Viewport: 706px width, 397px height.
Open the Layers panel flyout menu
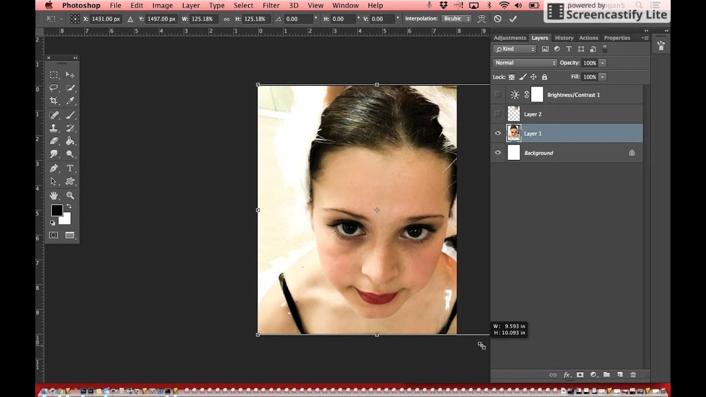pos(645,38)
